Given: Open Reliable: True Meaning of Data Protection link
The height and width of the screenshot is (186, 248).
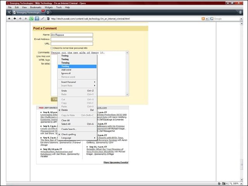Looking at the screenshot, I should [105, 150].
